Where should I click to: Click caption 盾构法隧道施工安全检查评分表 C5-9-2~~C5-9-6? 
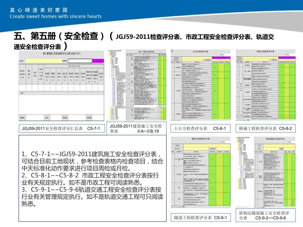point(266,216)
